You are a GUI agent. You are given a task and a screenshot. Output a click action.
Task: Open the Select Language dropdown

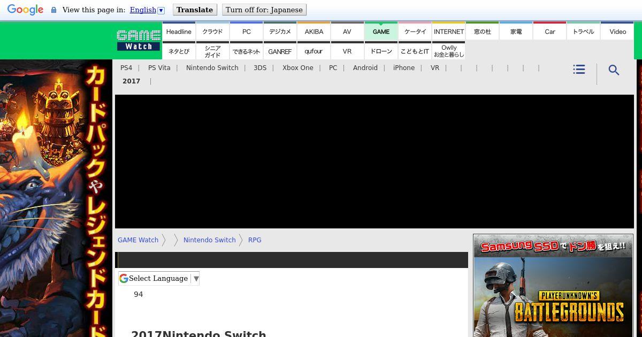pos(159,278)
